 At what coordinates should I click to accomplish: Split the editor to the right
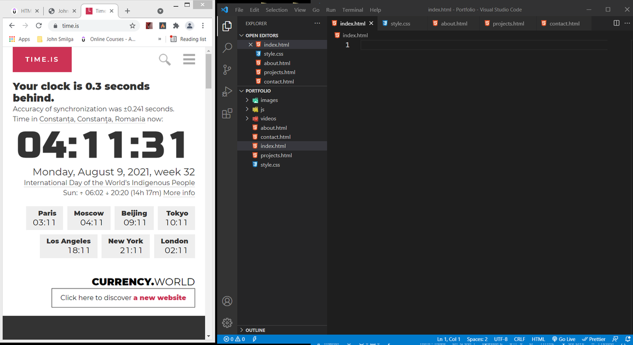pyautogui.click(x=617, y=23)
